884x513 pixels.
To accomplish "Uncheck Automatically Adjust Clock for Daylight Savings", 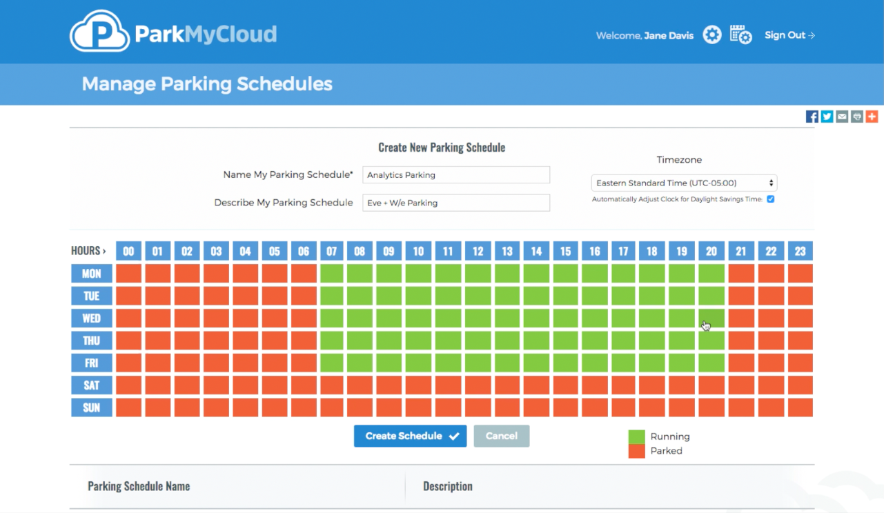I will pyautogui.click(x=771, y=199).
